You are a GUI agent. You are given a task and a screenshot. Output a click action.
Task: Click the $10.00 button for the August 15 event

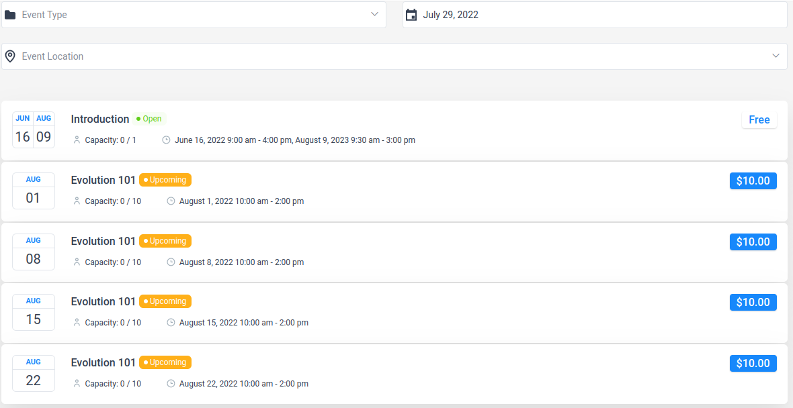click(x=753, y=303)
